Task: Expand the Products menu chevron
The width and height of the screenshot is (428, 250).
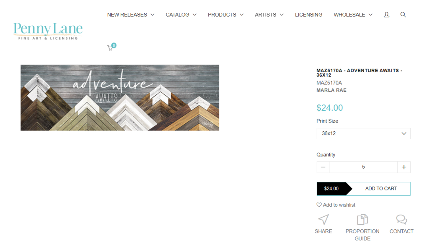Action: 242,15
